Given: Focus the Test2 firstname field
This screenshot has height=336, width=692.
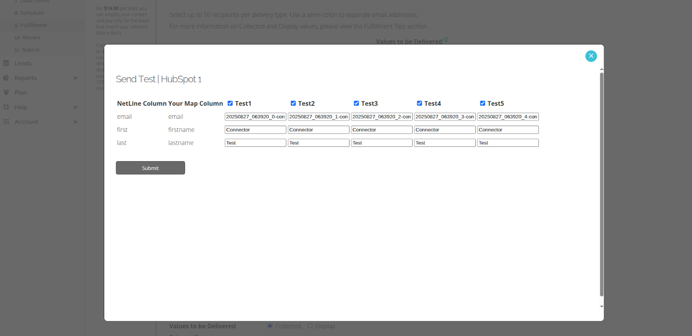Looking at the screenshot, I should [319, 130].
